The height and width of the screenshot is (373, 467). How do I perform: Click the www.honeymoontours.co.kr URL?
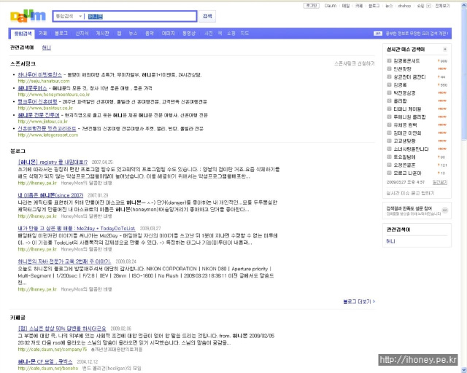click(53, 95)
